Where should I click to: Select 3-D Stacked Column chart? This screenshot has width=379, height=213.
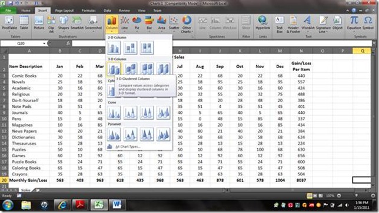click(130, 69)
